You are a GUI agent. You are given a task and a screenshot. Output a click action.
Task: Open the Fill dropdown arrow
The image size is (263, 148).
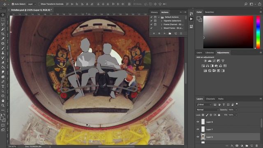tap(236, 115)
